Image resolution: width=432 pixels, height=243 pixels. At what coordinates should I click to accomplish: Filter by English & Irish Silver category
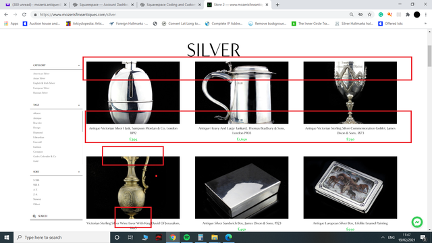click(44, 83)
